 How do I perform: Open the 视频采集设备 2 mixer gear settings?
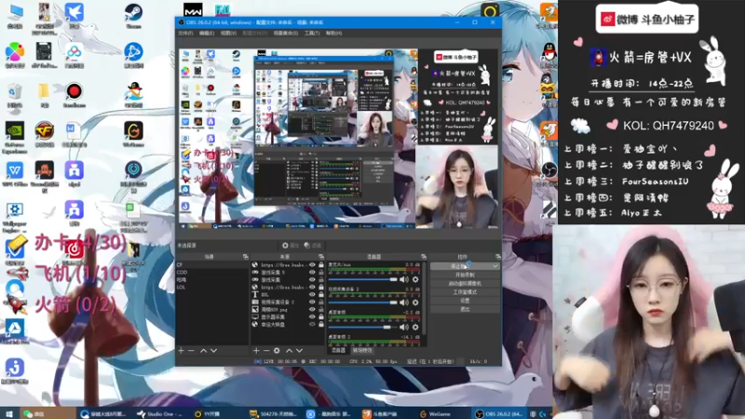(x=415, y=303)
